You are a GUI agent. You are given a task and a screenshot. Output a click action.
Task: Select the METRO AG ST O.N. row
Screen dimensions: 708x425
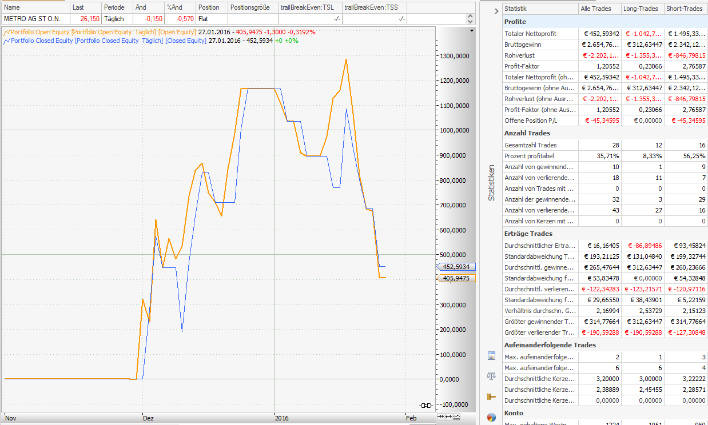(x=35, y=19)
